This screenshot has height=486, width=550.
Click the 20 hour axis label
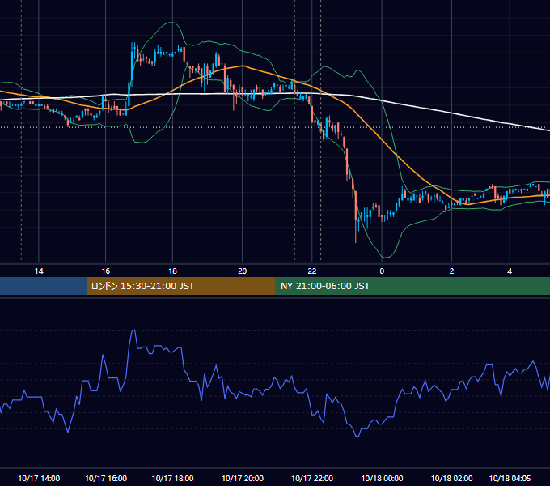pyautogui.click(x=243, y=271)
